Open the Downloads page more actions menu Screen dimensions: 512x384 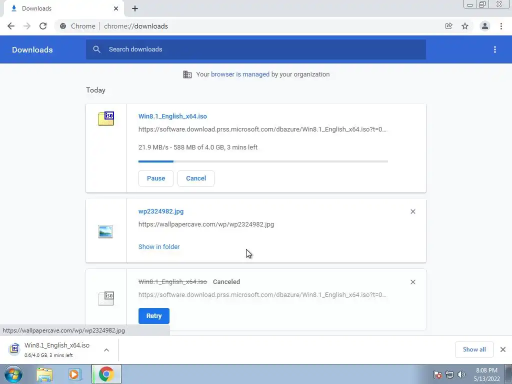point(495,49)
